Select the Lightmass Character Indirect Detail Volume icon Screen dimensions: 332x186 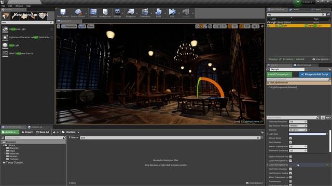click(x=5, y=37)
